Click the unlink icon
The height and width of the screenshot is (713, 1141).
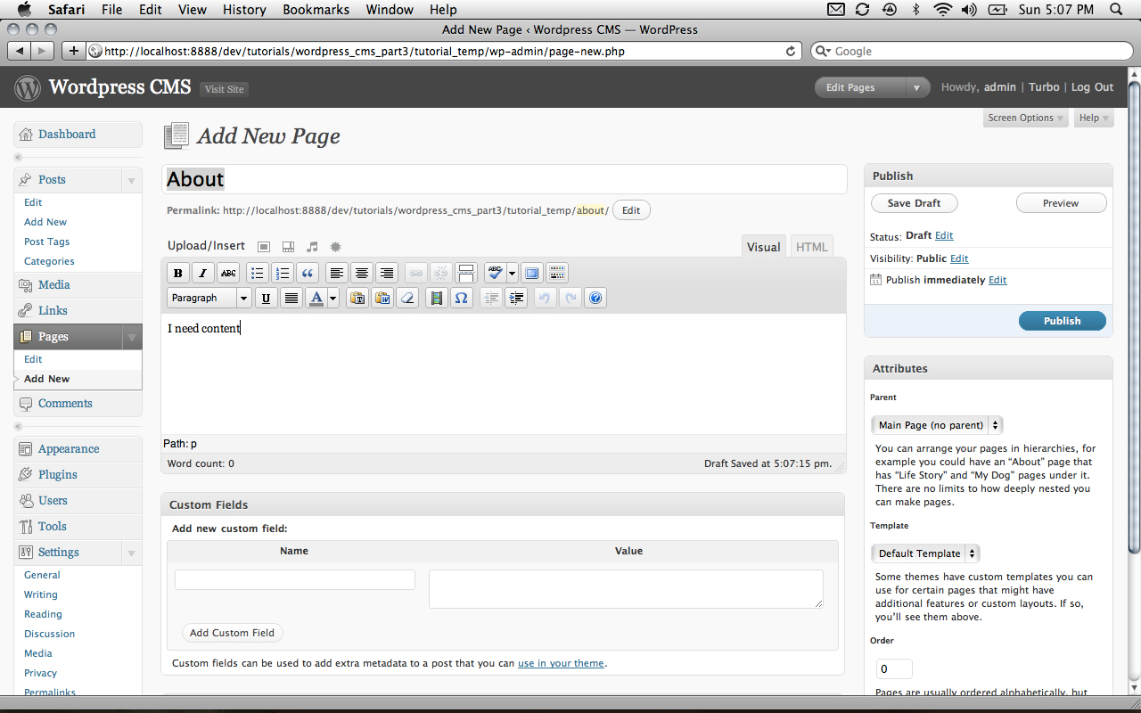(440, 273)
